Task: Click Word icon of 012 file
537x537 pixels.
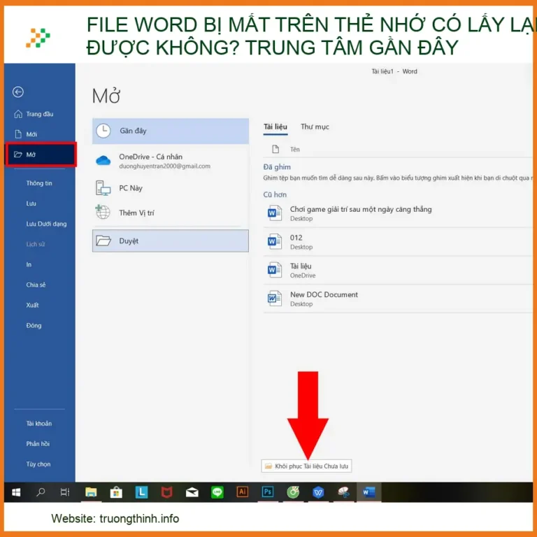Action: coord(275,241)
